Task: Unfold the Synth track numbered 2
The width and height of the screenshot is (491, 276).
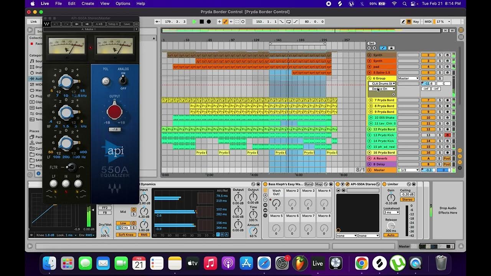Action: pos(369,55)
